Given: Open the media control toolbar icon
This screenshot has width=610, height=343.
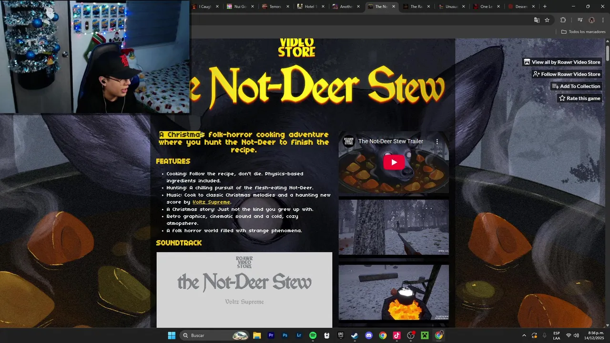Looking at the screenshot, I should [580, 20].
